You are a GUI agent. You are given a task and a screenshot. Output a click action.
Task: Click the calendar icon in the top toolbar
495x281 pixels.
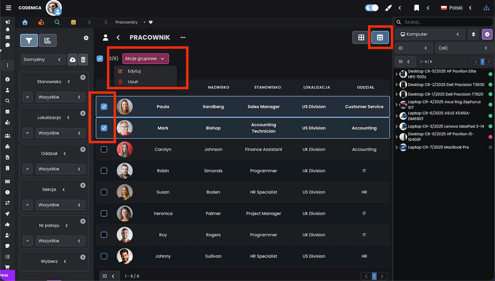[x=73, y=22]
